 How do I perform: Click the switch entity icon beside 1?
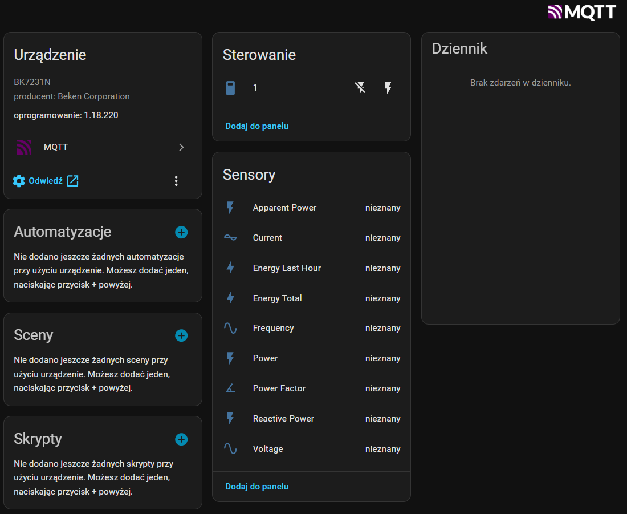coord(230,88)
